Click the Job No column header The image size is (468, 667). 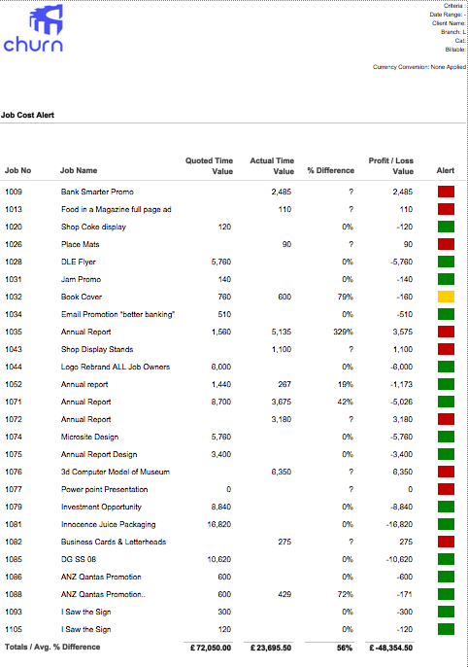click(x=17, y=170)
